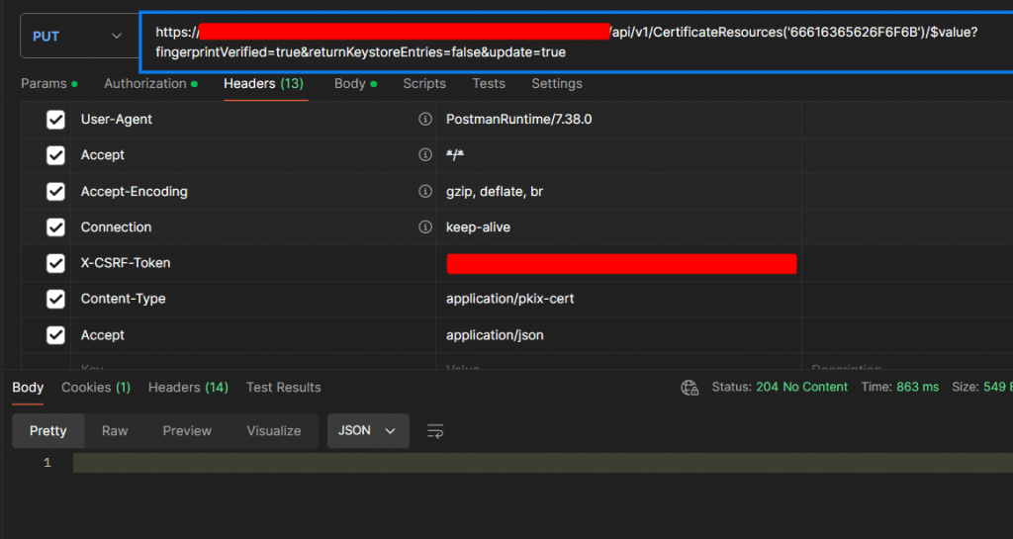Click info icon next to Accept */* header
Image resolution: width=1013 pixels, height=539 pixels.
tap(425, 155)
